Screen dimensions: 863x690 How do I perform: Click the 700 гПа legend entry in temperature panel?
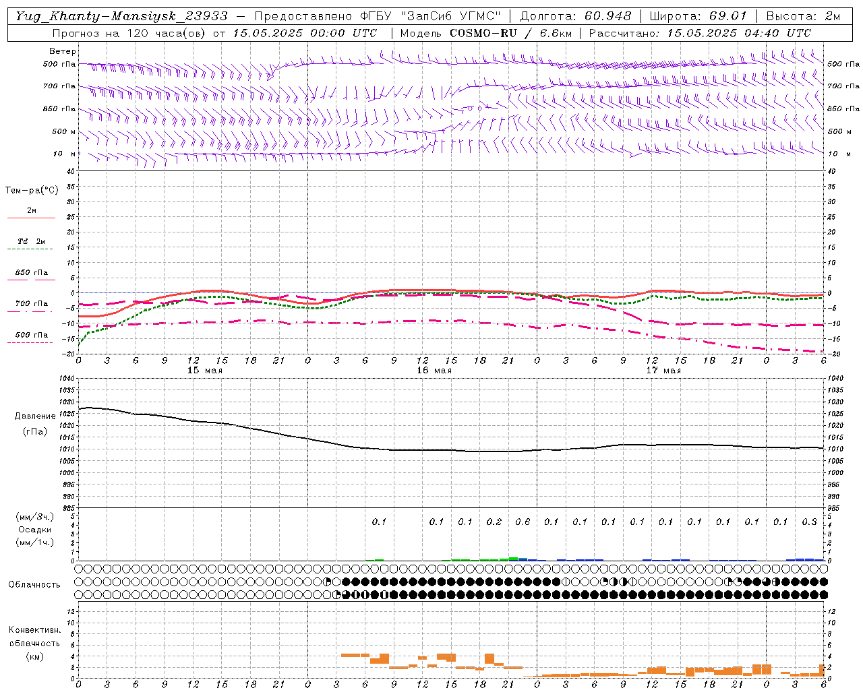[32, 304]
